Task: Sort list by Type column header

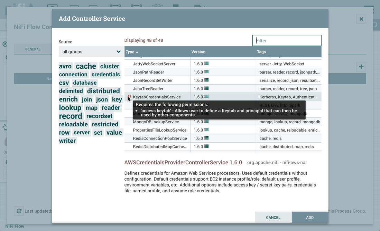Action: [130, 52]
